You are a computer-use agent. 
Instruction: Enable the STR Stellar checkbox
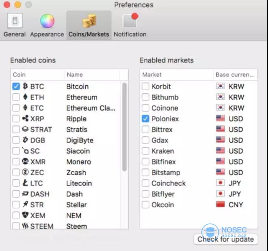coord(16,204)
